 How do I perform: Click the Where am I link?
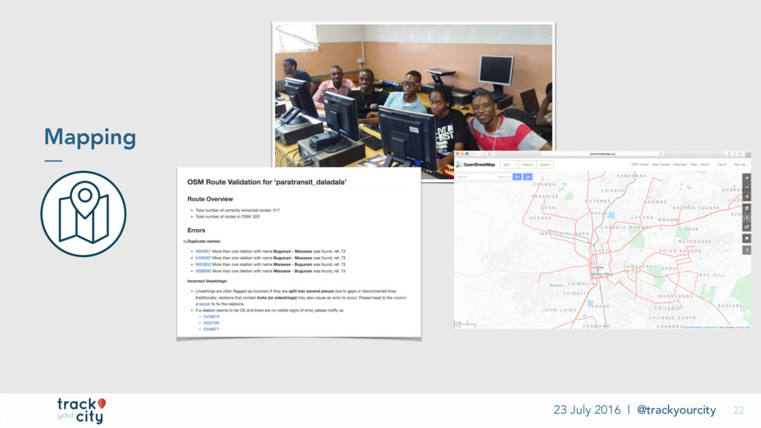[505, 177]
